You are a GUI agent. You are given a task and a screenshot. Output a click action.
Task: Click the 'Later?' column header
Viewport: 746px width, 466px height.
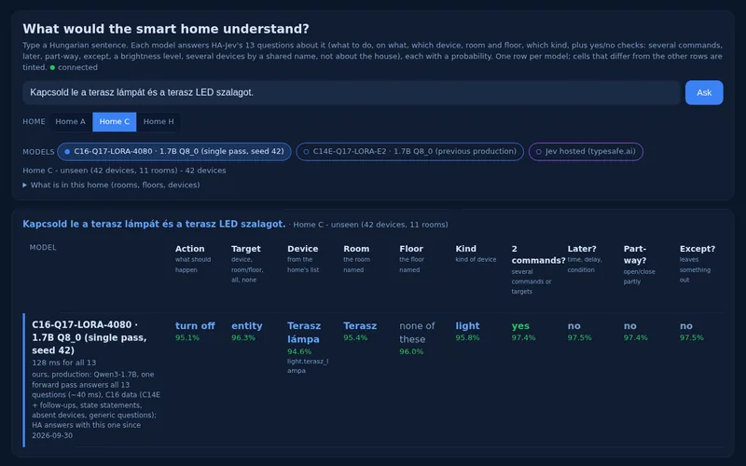(582, 249)
